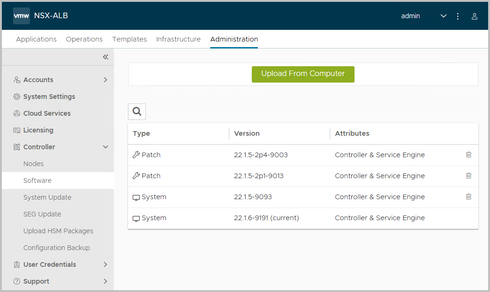Image resolution: width=490 pixels, height=292 pixels.
Task: Open Licensing in sidebar
Action: pyautogui.click(x=38, y=131)
